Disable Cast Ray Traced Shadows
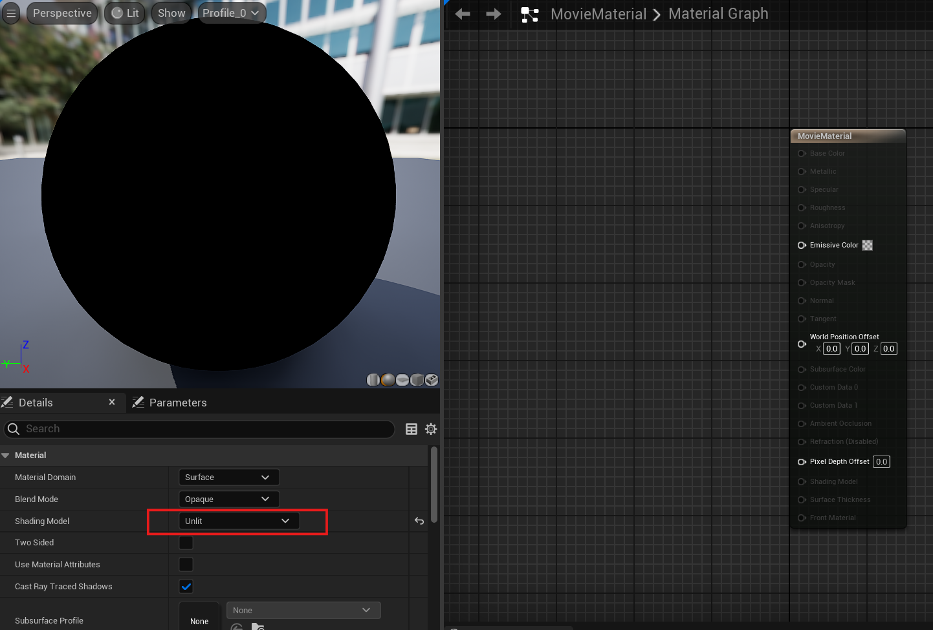933x630 pixels. coord(186,586)
